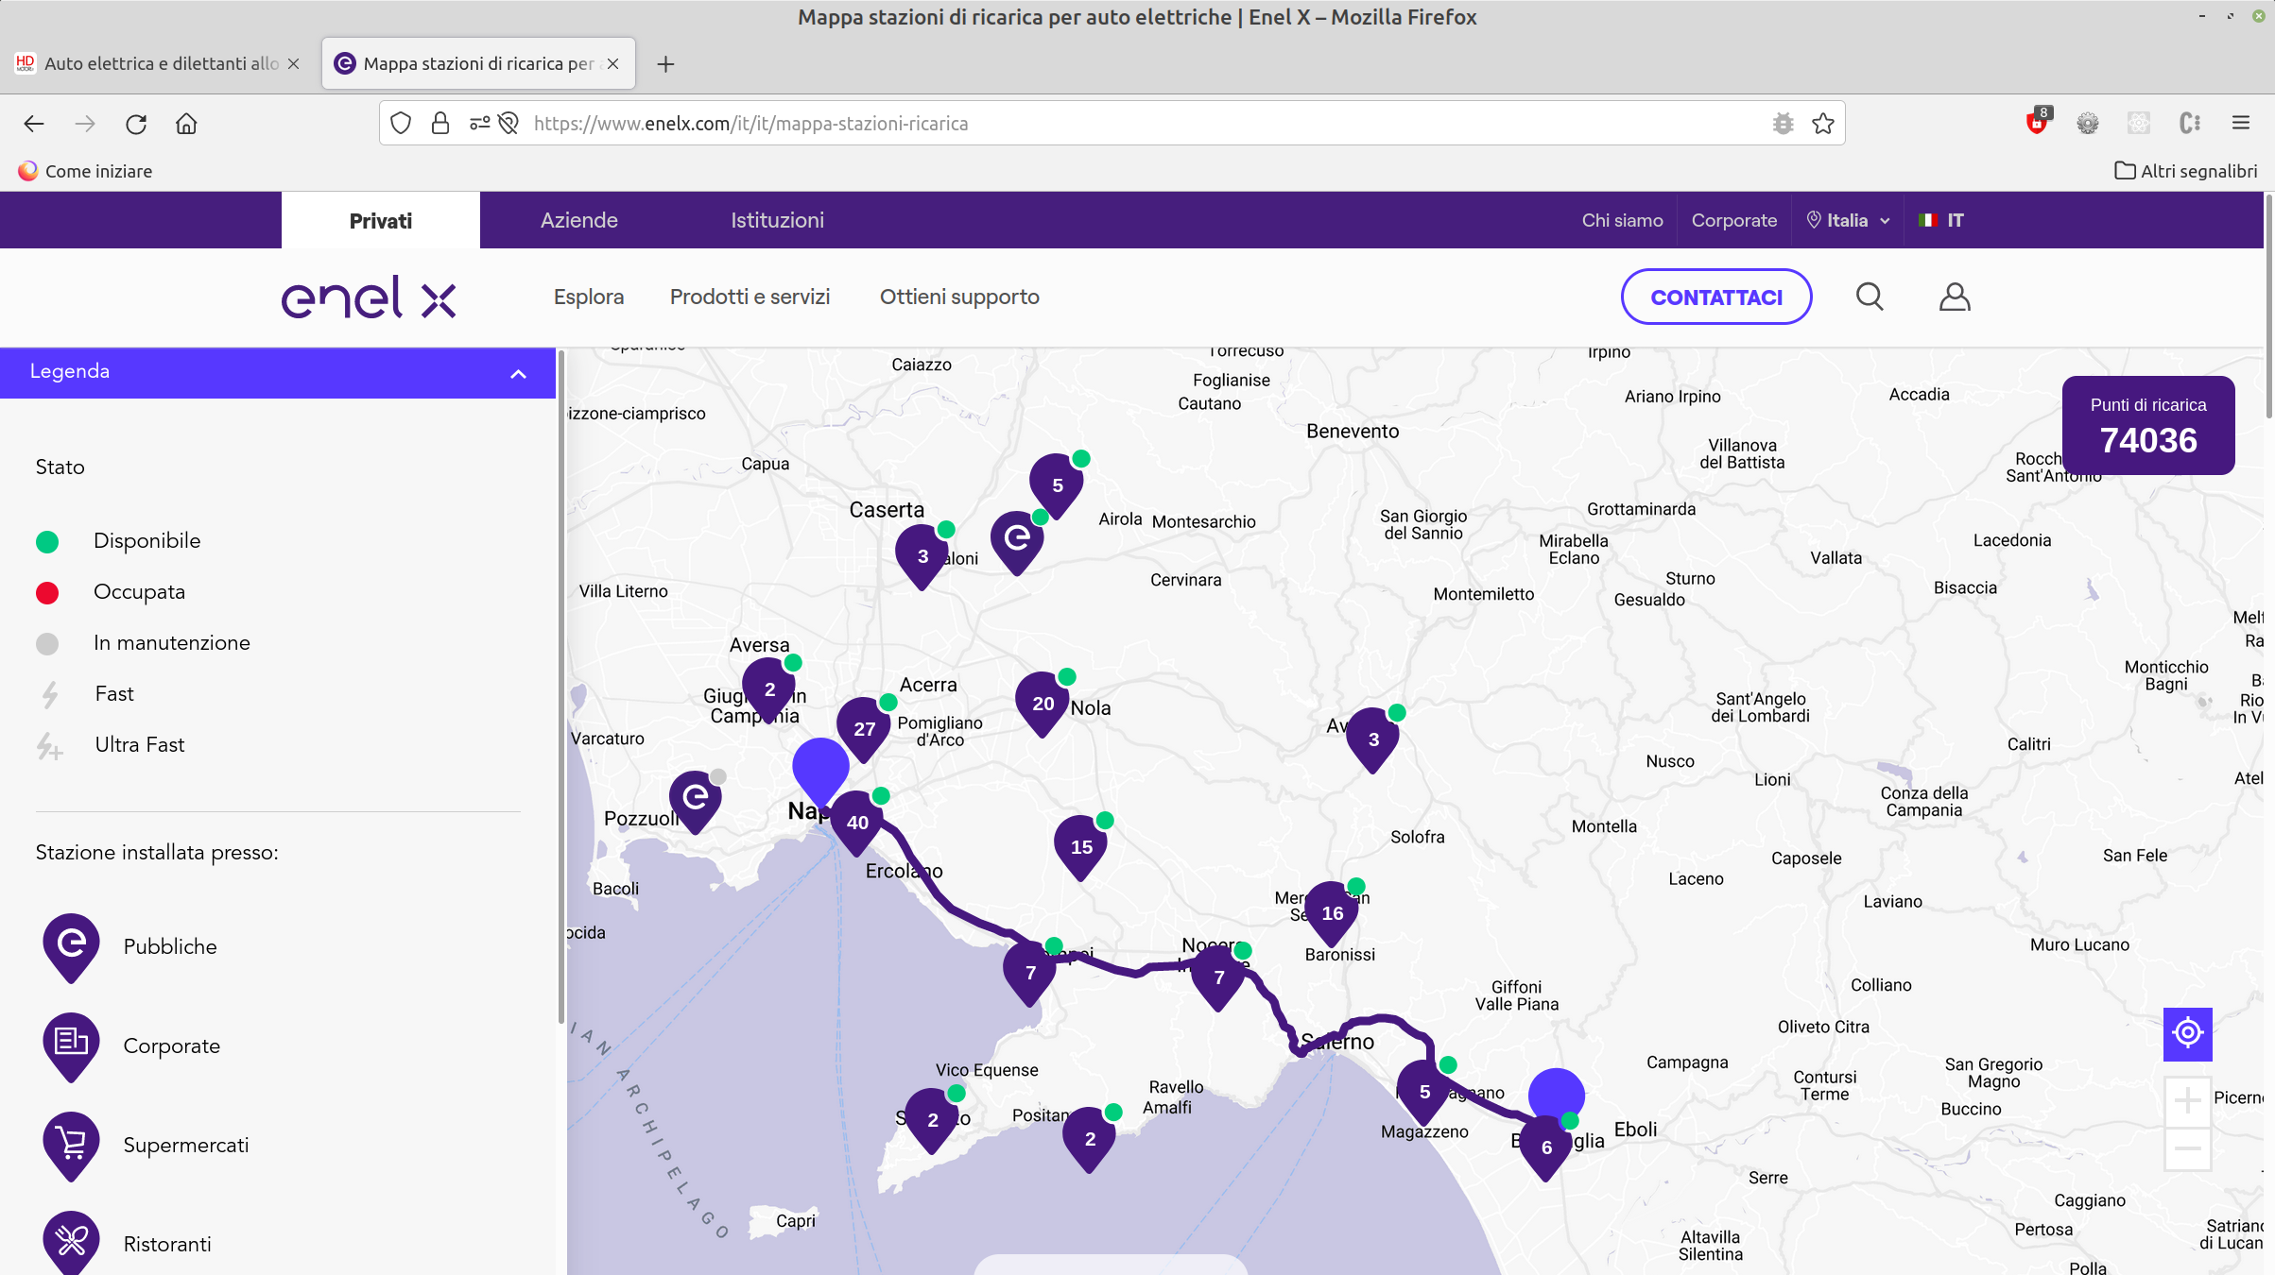2275x1275 pixels.
Task: Open the Altri segnalibri bookmarks folder
Action: pyautogui.click(x=2185, y=171)
